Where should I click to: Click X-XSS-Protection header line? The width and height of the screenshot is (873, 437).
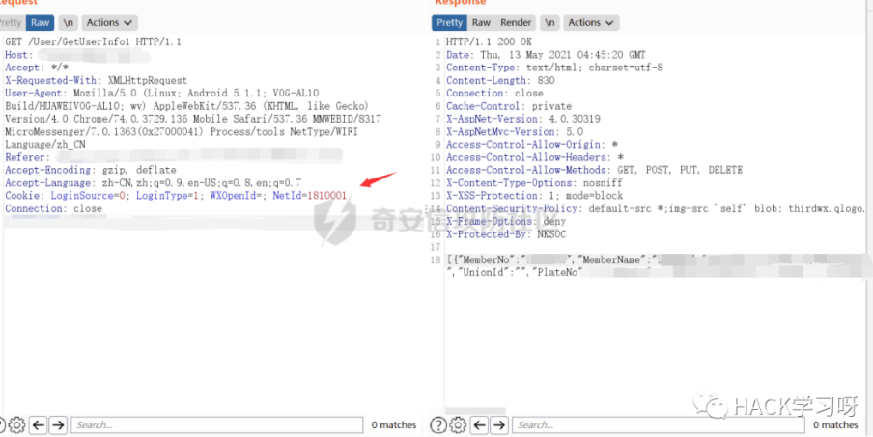pos(534,196)
